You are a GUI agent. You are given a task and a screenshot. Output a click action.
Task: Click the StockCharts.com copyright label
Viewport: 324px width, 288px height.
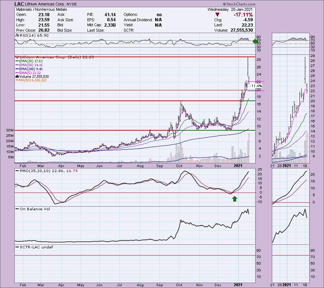coord(239,4)
